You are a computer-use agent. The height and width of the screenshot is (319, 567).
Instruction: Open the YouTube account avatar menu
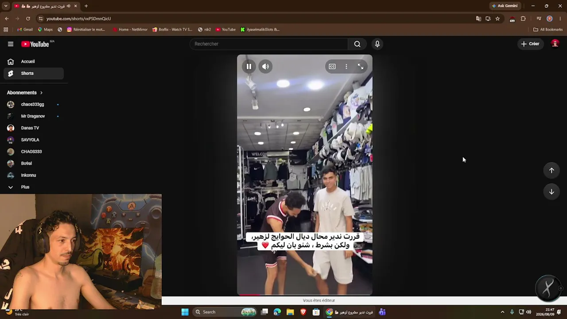point(555,43)
